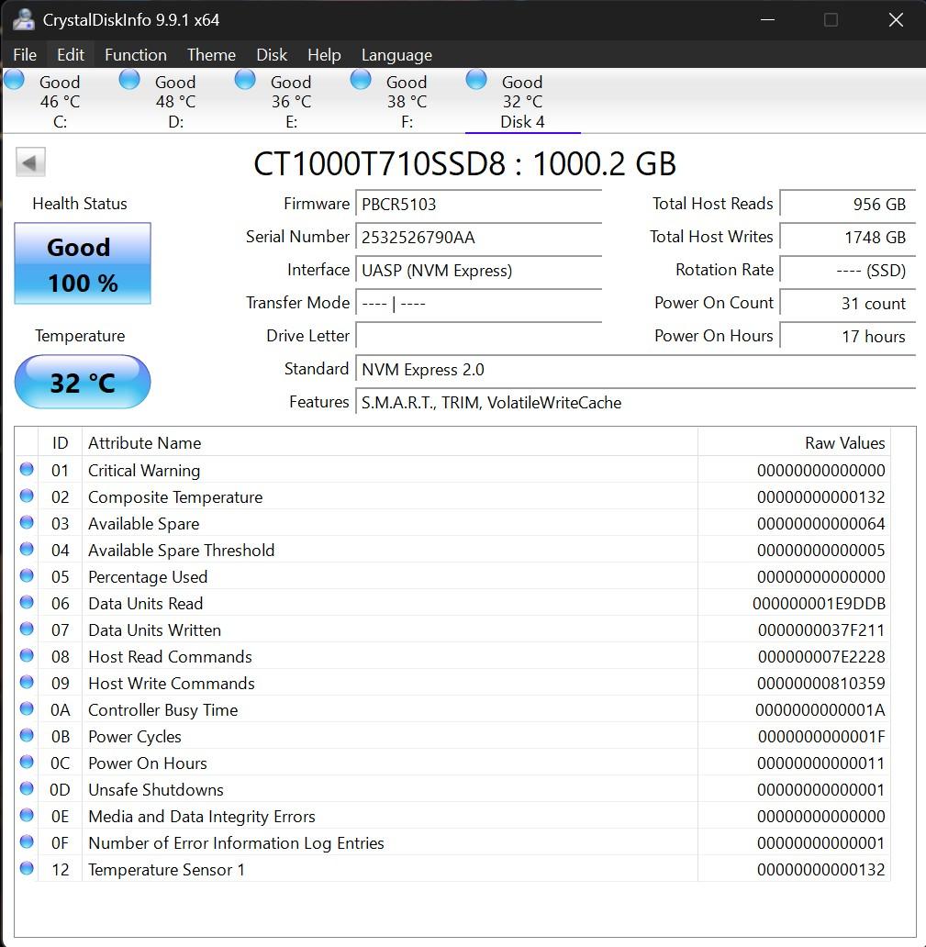Viewport: 926px width, 947px height.
Task: Click the status dot for Host Write Commands
Action: [27, 682]
